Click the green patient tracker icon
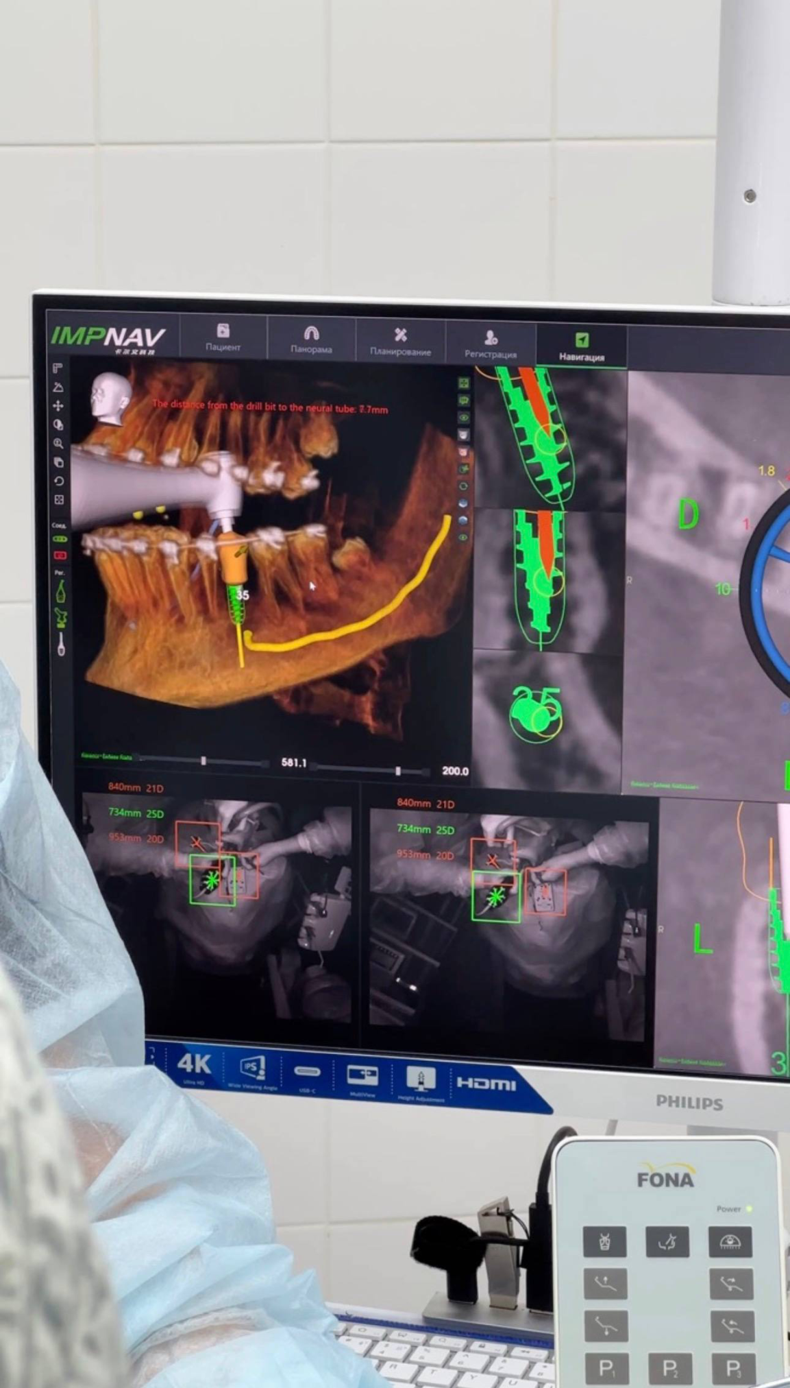The height and width of the screenshot is (1388, 790). click(x=61, y=618)
